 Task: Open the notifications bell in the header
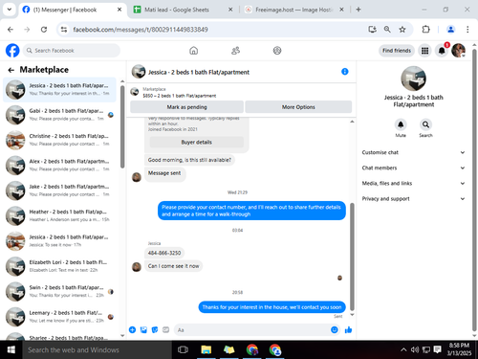[442, 51]
